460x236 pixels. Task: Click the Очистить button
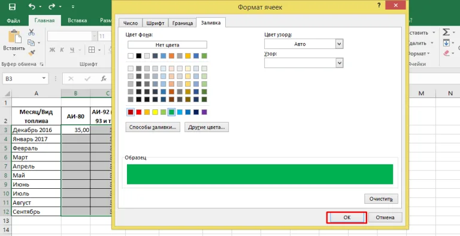pos(381,199)
